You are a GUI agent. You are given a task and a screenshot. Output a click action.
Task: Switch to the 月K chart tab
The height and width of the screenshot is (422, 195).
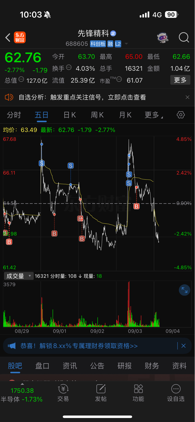tap(125, 115)
